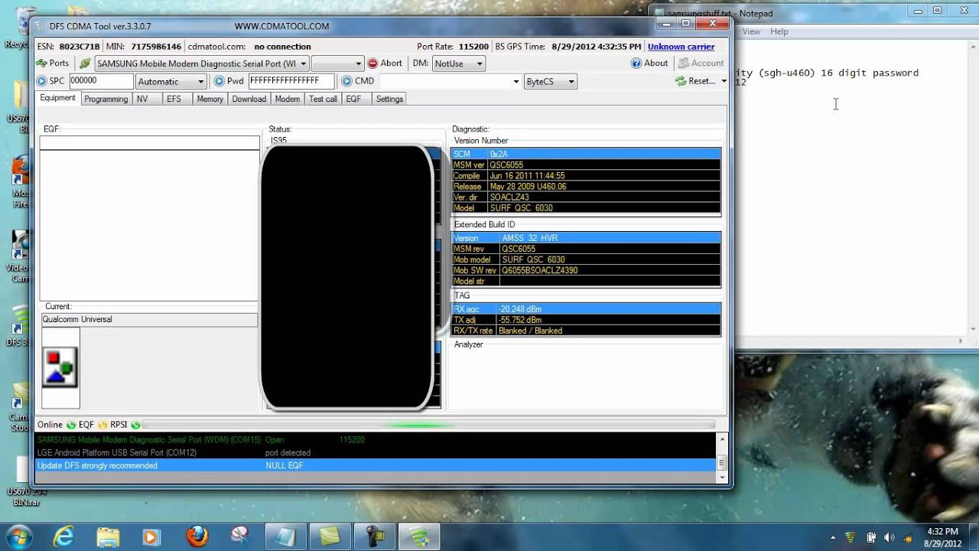Select the Compile Jun 16 2011 row
The height and width of the screenshot is (551, 979).
coord(586,175)
